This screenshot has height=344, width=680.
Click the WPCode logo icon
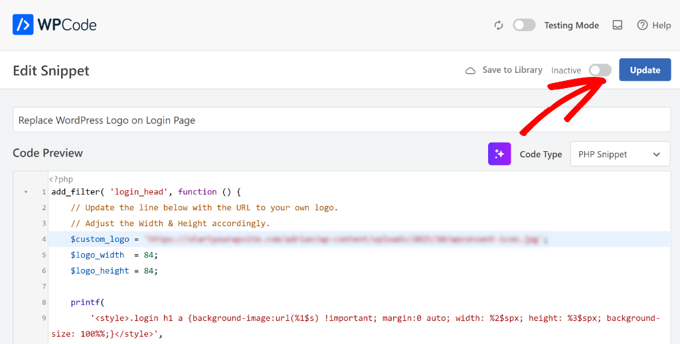(x=23, y=25)
